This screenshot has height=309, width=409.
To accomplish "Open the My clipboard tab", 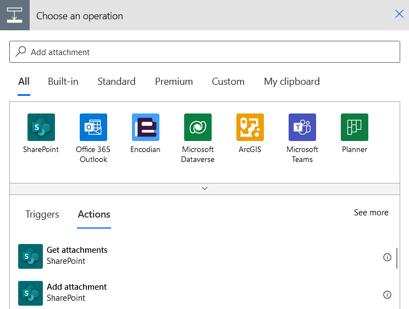I will 291,82.
